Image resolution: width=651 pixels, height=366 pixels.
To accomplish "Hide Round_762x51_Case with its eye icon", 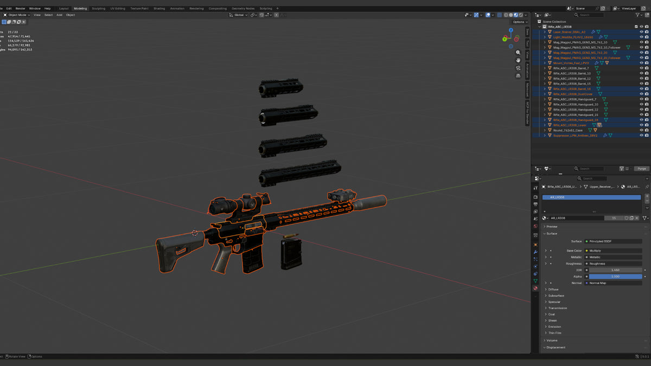I will coord(641,130).
